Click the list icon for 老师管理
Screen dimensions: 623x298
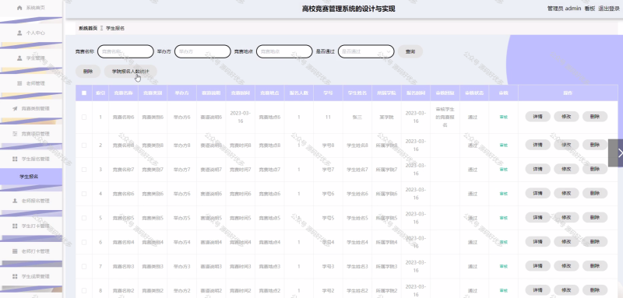click(20, 83)
